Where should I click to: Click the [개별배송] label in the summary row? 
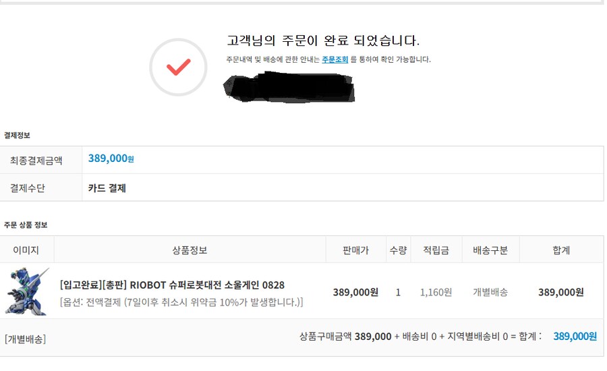click(25, 338)
